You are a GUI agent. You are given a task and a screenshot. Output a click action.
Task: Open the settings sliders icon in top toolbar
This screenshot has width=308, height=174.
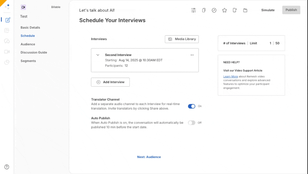click(x=193, y=10)
